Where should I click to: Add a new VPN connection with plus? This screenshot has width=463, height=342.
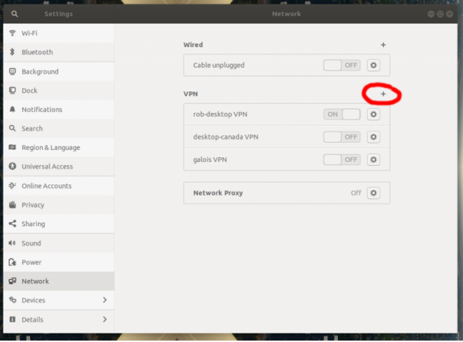(x=383, y=94)
